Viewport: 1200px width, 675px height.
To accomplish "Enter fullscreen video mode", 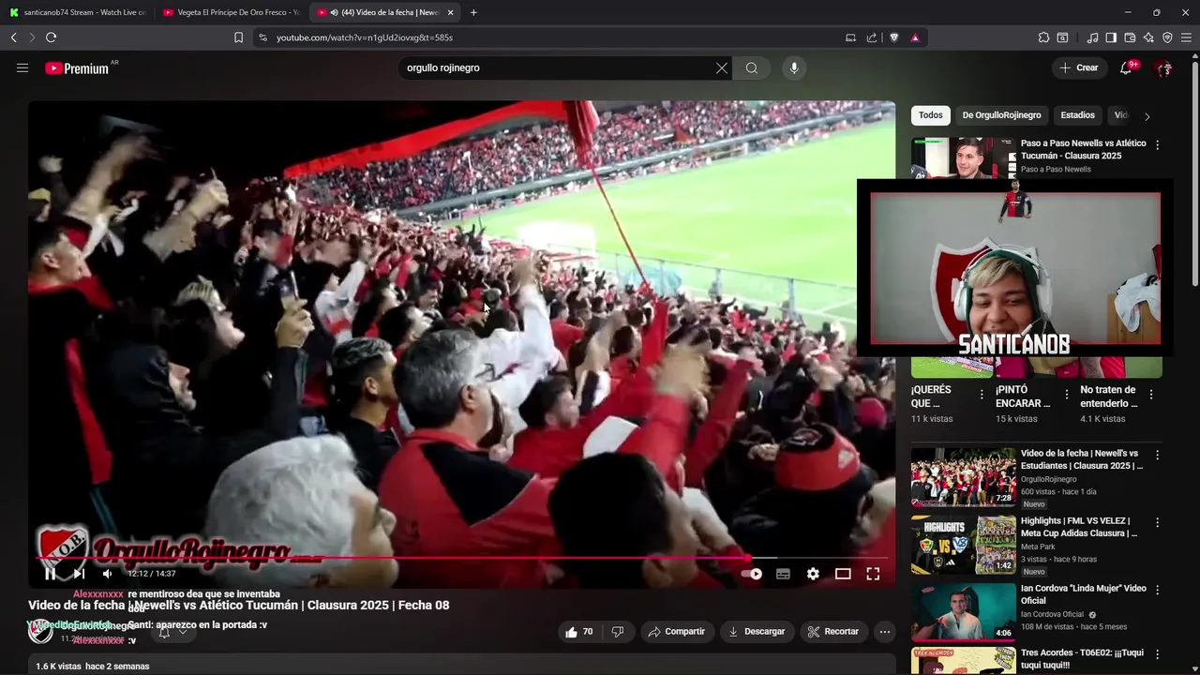I will tap(873, 574).
